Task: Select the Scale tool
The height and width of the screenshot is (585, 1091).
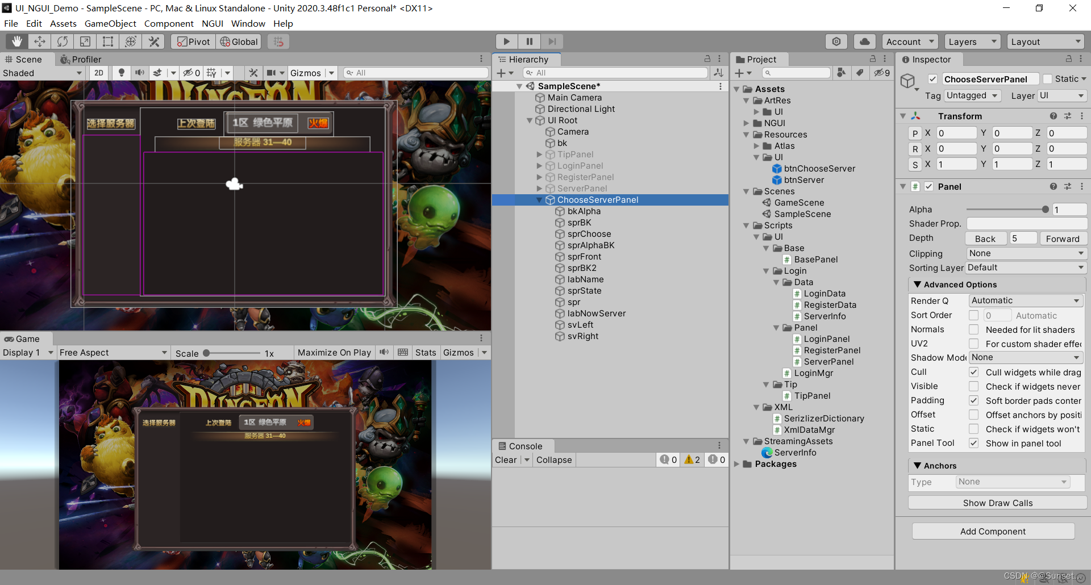Action: [85, 41]
